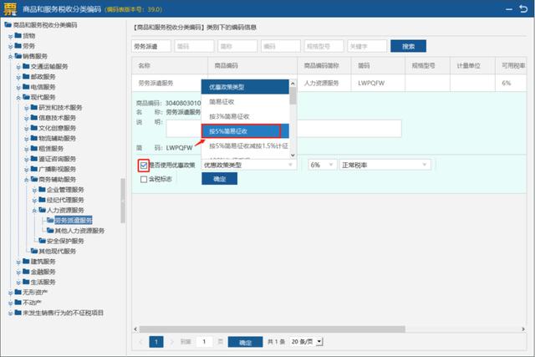
Task: Click the root 商品和服务税收分类编码 folder icon
Action: [8, 24]
